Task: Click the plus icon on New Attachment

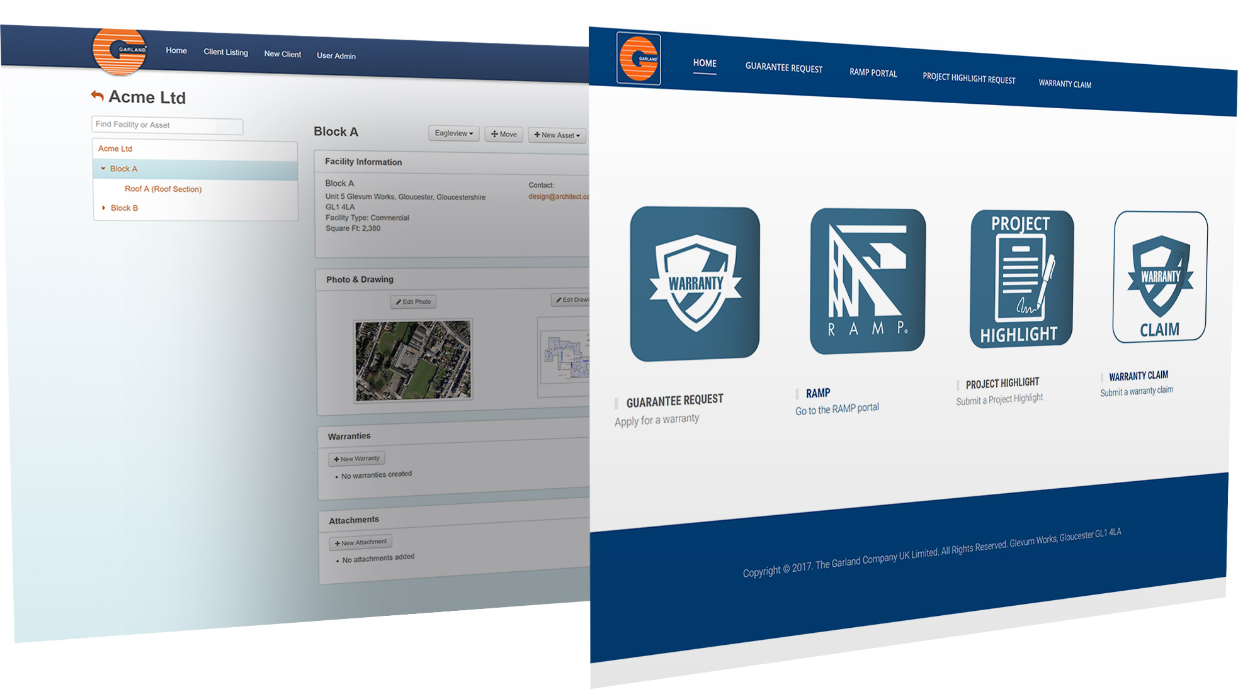Action: (x=336, y=542)
